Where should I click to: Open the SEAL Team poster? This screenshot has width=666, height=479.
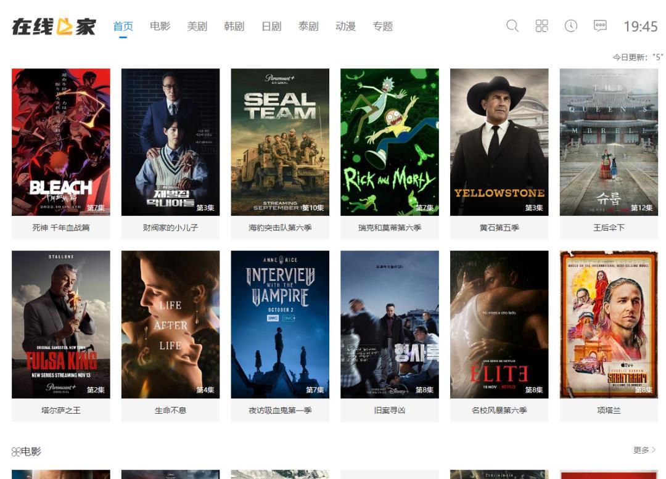pos(280,142)
